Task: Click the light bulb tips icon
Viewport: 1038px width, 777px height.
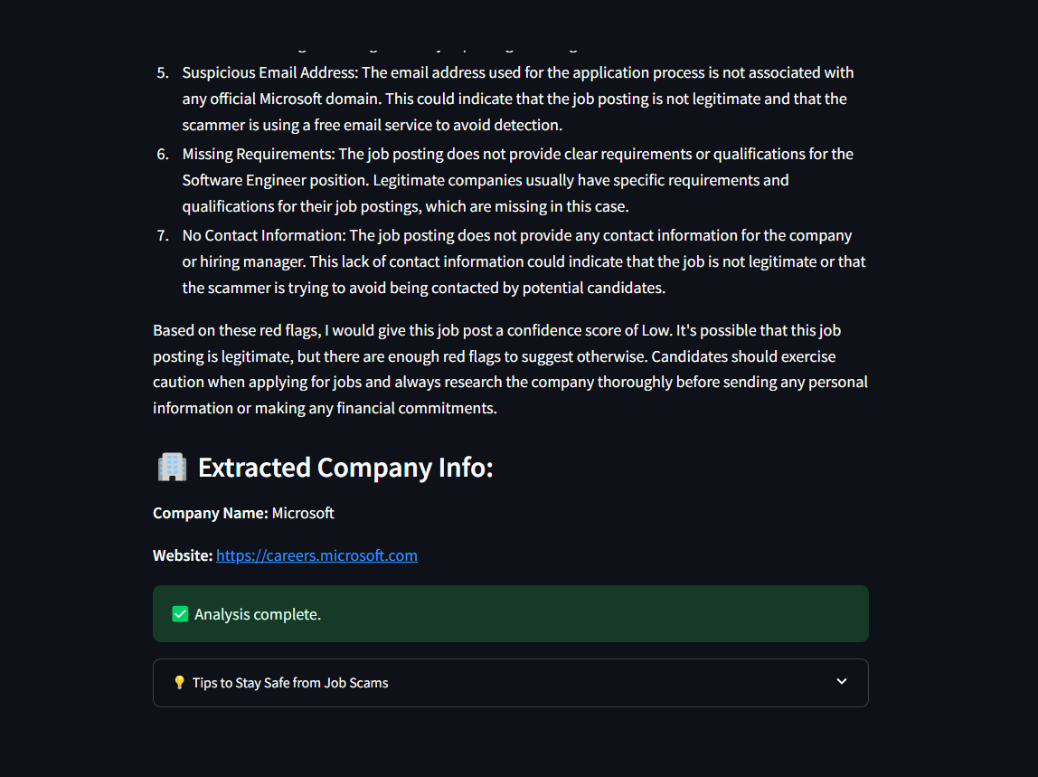Action: click(179, 682)
